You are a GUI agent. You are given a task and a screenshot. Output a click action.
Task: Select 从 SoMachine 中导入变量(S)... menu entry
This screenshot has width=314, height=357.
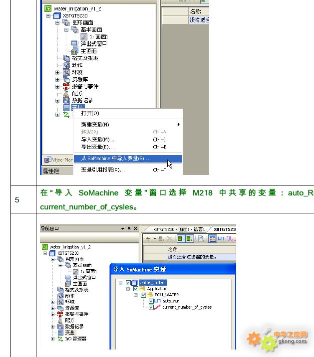point(128,158)
